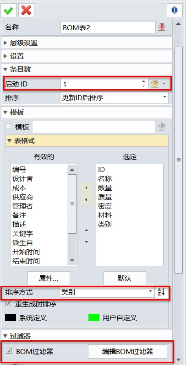The height and width of the screenshot is (365, 186).
Task: Click the A-Z sort order icon
Action: (161, 292)
